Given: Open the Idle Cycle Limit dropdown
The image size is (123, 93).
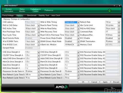Looking at the screenshot, I should tap(119, 25).
